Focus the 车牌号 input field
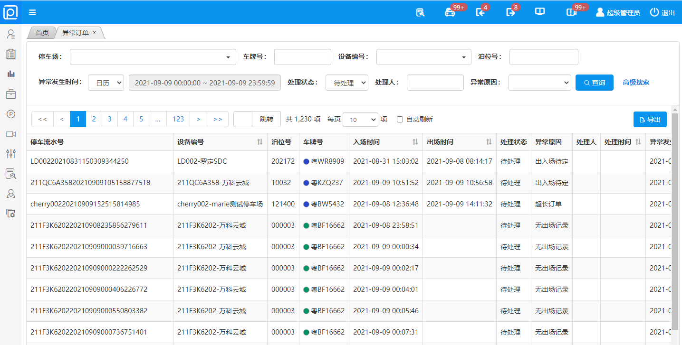This screenshot has width=682, height=345. pyautogui.click(x=303, y=57)
